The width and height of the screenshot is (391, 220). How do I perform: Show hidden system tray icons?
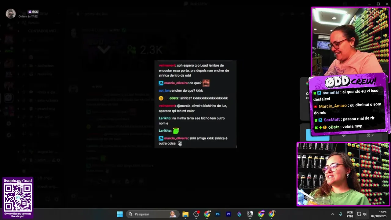(x=333, y=214)
